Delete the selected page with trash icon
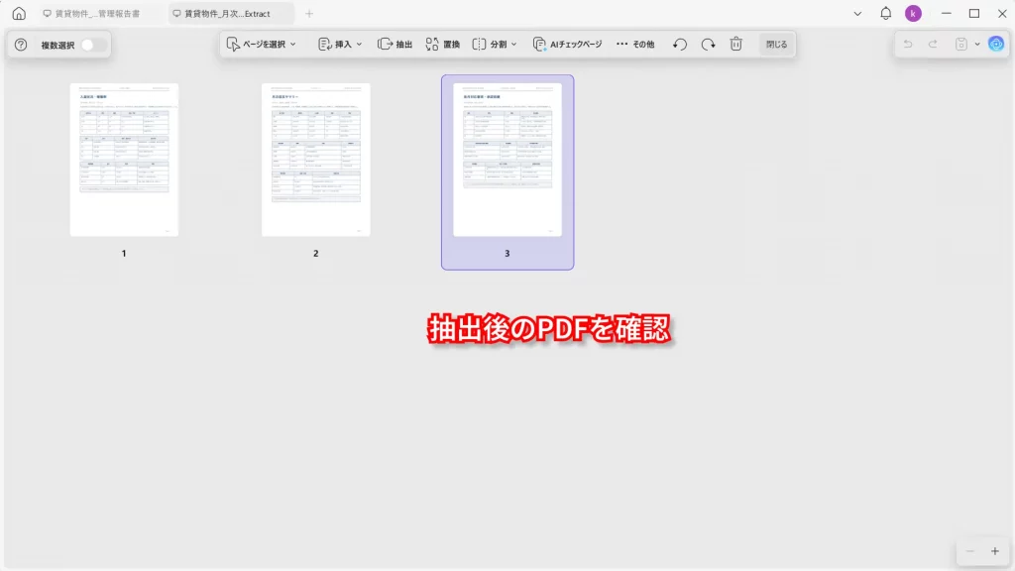This screenshot has width=1015, height=571. point(736,44)
